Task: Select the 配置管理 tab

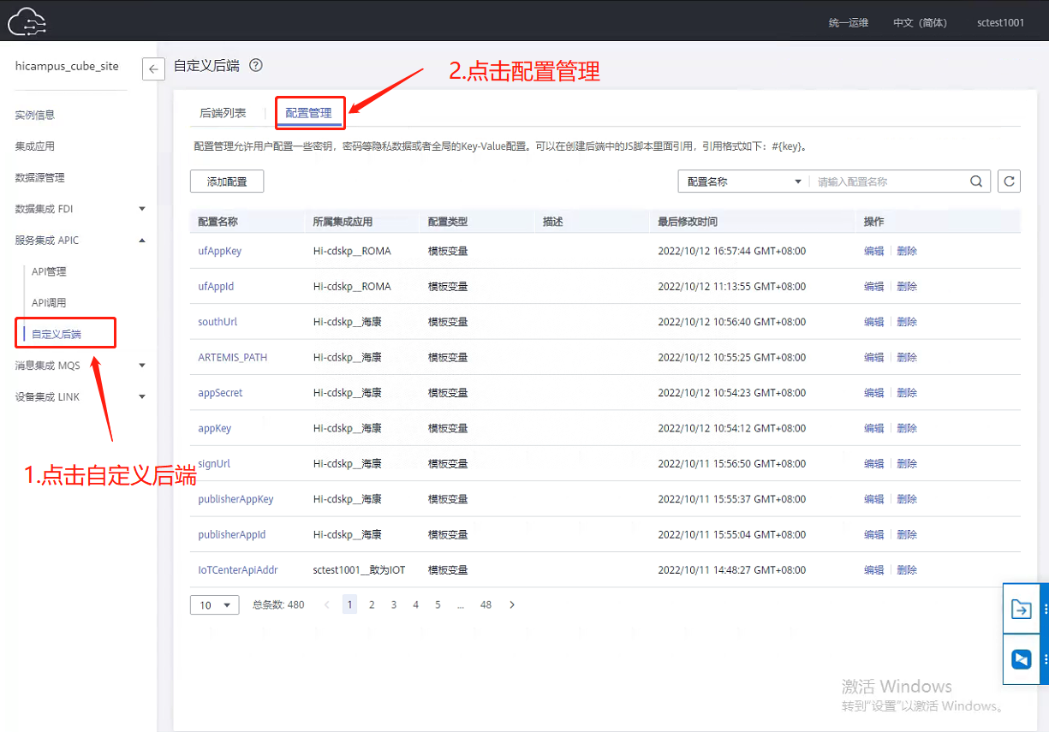Action: pyautogui.click(x=308, y=113)
